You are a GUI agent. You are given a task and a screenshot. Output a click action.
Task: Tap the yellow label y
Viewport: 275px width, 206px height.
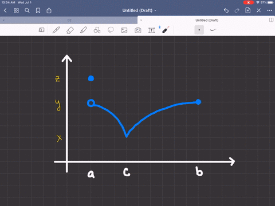point(58,105)
